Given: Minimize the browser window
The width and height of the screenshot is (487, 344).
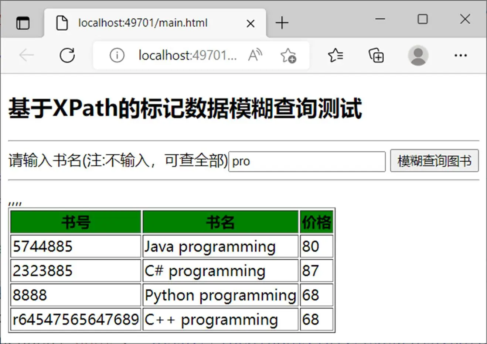Looking at the screenshot, I should click(x=380, y=18).
